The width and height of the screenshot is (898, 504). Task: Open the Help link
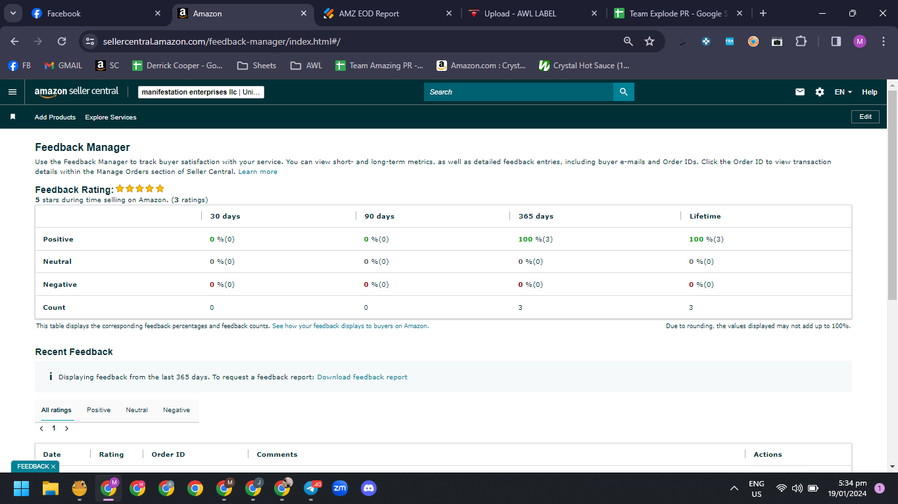click(870, 92)
